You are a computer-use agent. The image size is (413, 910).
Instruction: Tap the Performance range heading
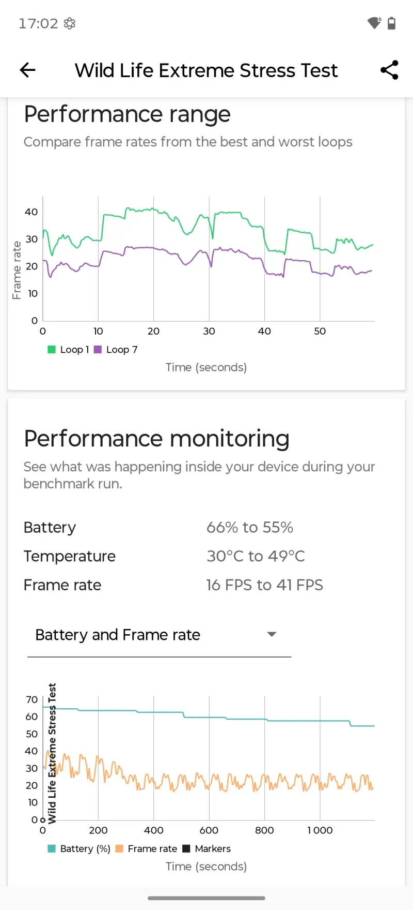pyautogui.click(x=127, y=114)
